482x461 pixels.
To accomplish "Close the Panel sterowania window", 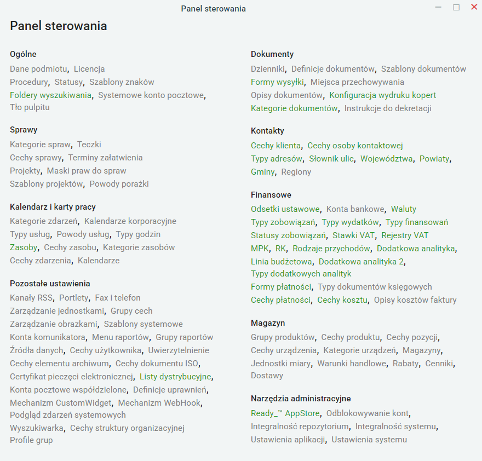I will click(x=474, y=7).
